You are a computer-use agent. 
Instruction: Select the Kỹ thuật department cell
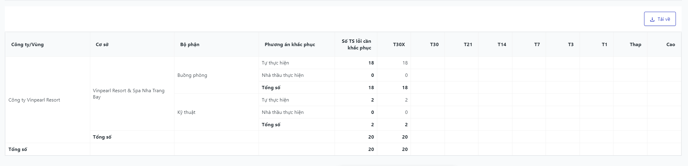[x=187, y=112]
